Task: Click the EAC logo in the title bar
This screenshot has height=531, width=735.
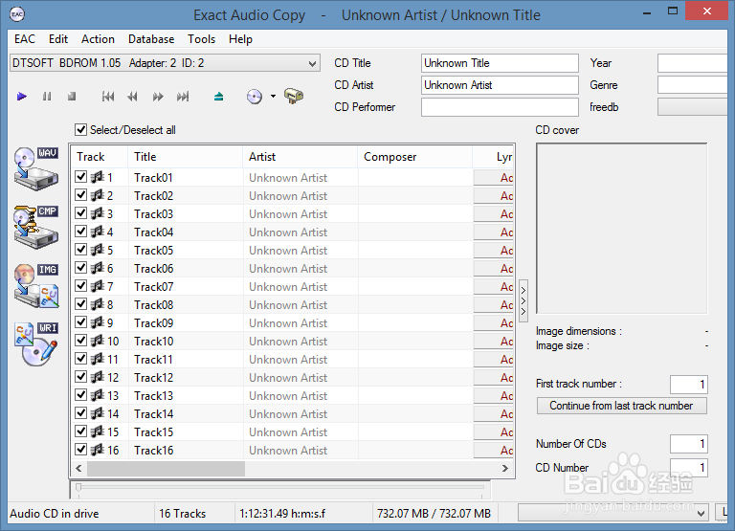Action: tap(17, 14)
